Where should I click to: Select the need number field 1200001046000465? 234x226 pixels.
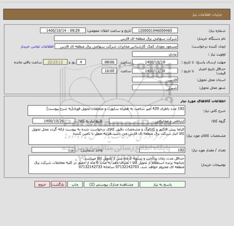click(155, 30)
